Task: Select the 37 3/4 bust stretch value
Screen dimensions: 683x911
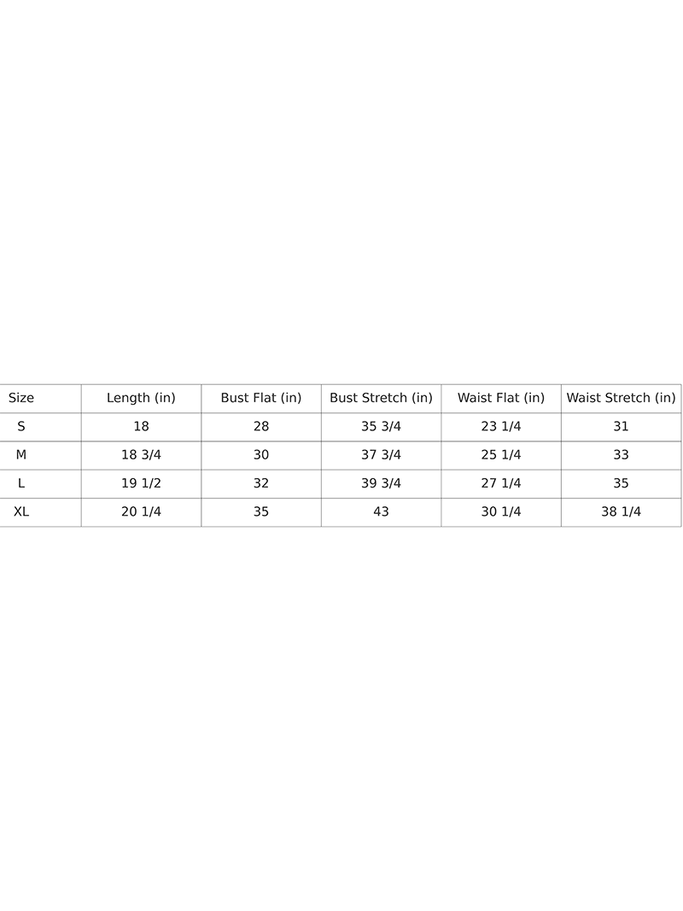Action: [x=381, y=455]
